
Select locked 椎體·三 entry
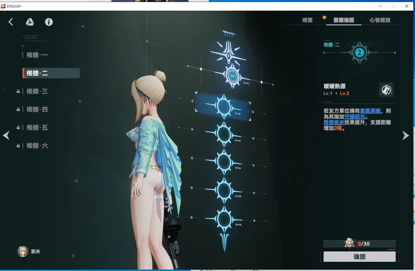(x=37, y=91)
